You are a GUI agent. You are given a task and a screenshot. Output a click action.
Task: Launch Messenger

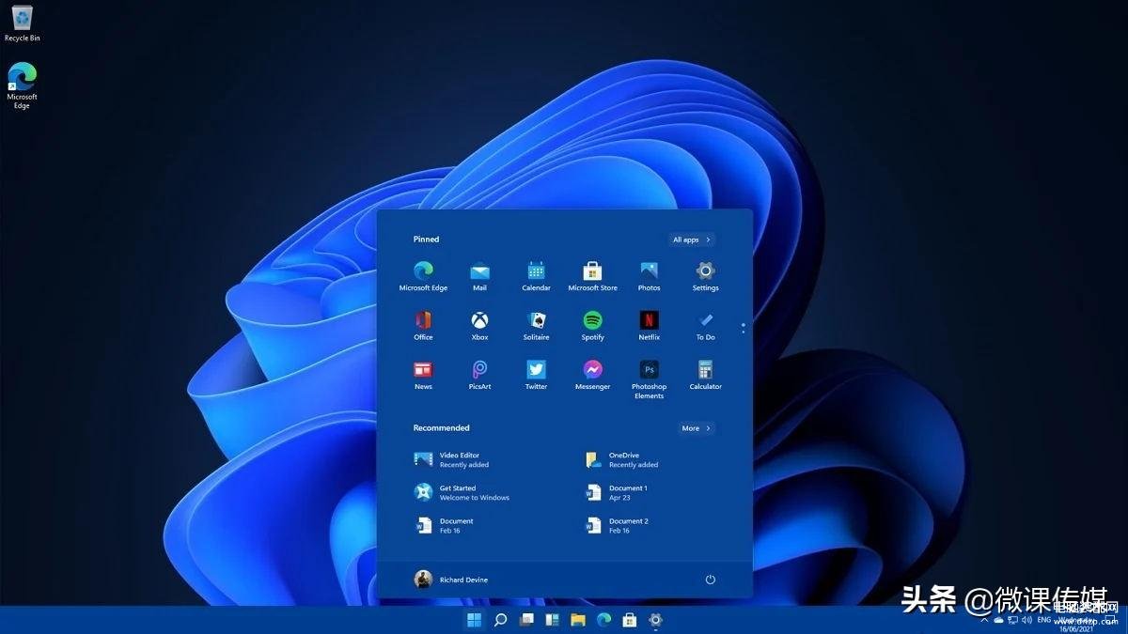592,375
